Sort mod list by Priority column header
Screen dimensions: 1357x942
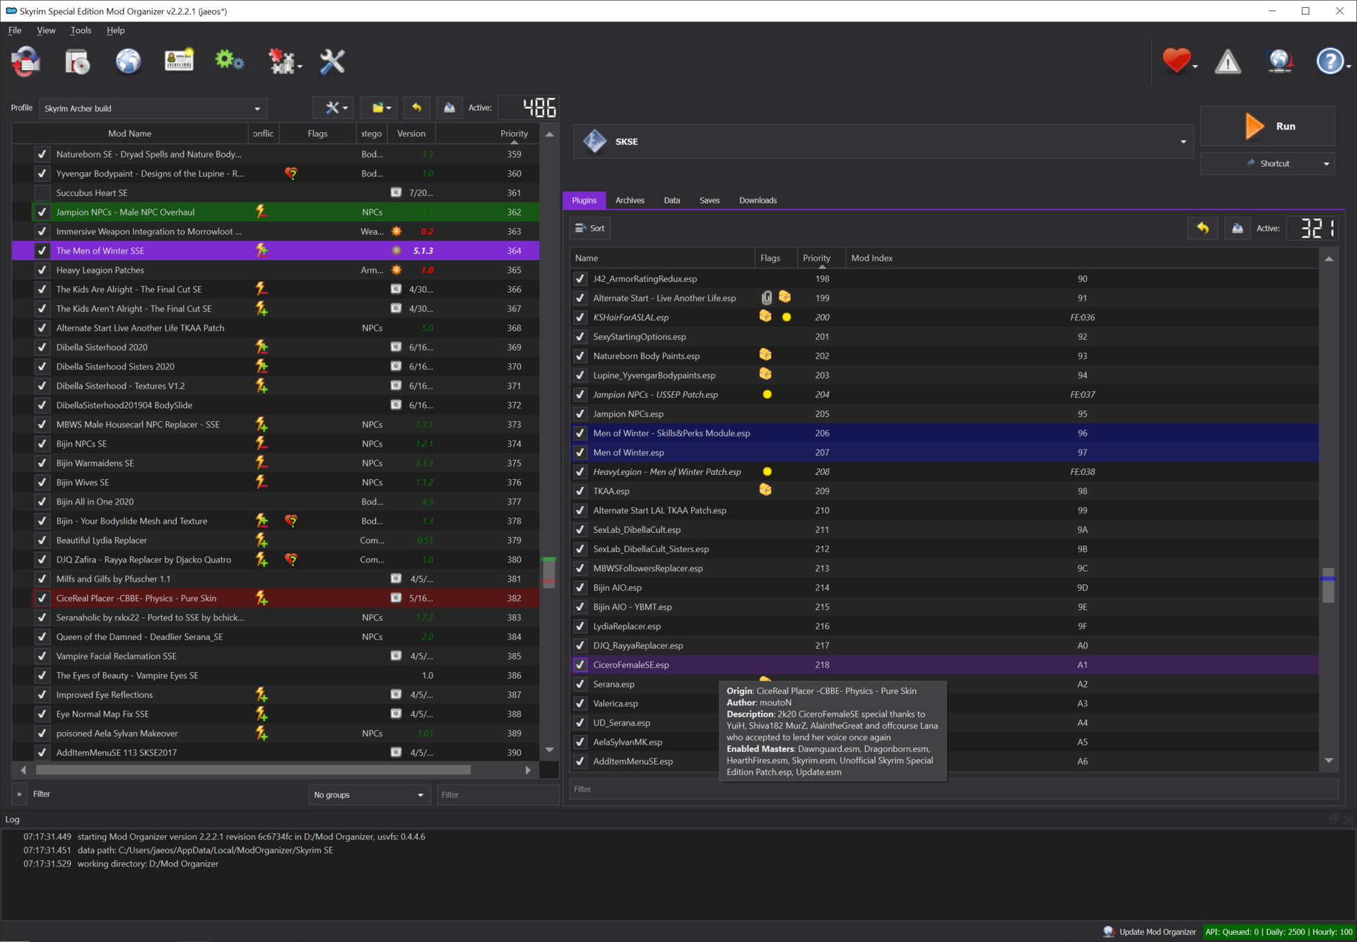514,133
